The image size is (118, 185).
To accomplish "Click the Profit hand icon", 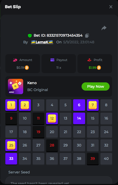I will [x=89, y=60].
